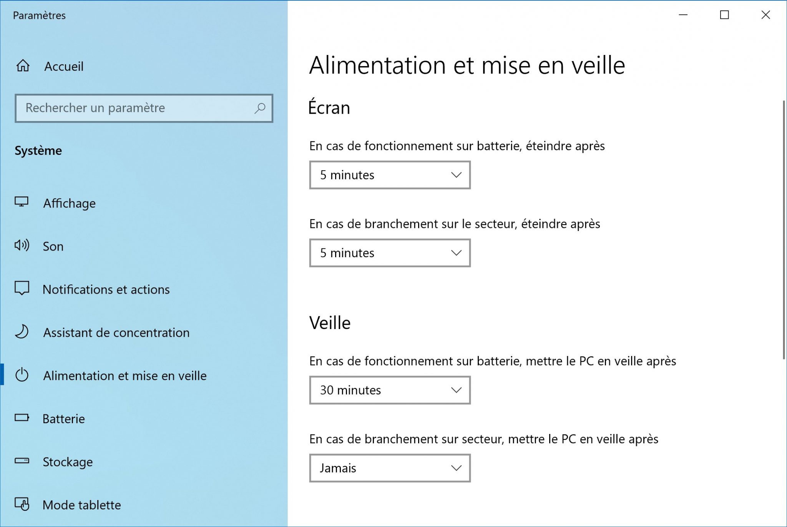Go to Alimentation et mise en veille
This screenshot has height=527, width=787.
click(125, 376)
